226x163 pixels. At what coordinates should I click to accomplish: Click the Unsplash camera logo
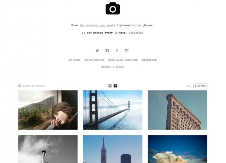click(x=113, y=8)
